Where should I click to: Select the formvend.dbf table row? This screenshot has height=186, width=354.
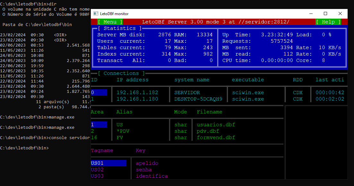tap(216, 137)
